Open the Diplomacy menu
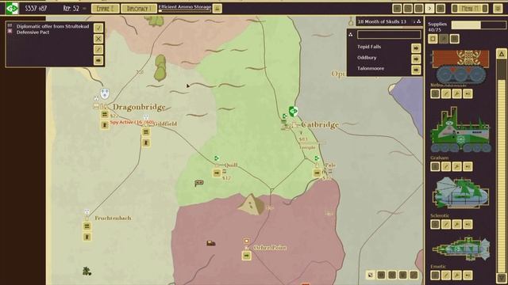Screen dimensions: 508x285 pyautogui.click(x=139, y=9)
